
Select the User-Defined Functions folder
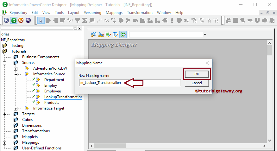click(42, 148)
